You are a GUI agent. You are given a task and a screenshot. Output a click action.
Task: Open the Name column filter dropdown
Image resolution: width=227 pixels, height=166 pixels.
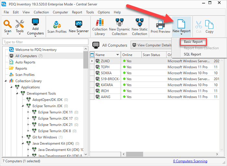[x=118, y=55]
